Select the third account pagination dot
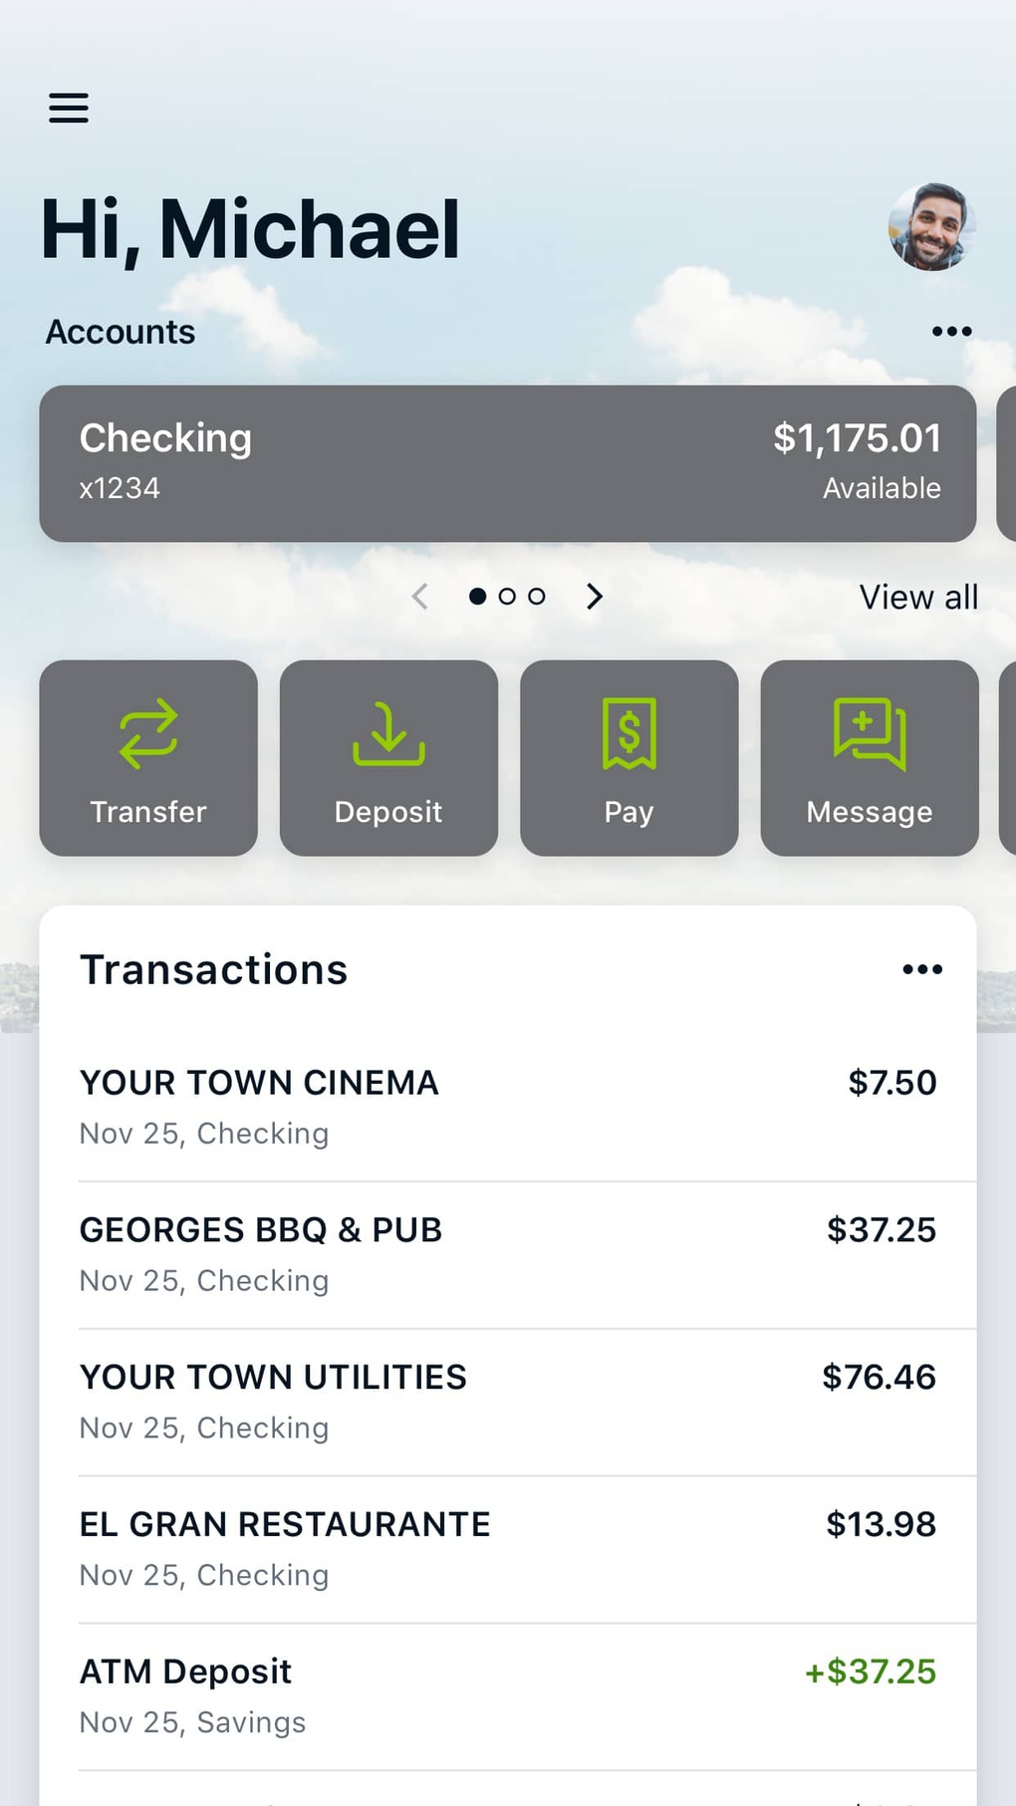Image resolution: width=1016 pixels, height=1806 pixels. (x=537, y=597)
